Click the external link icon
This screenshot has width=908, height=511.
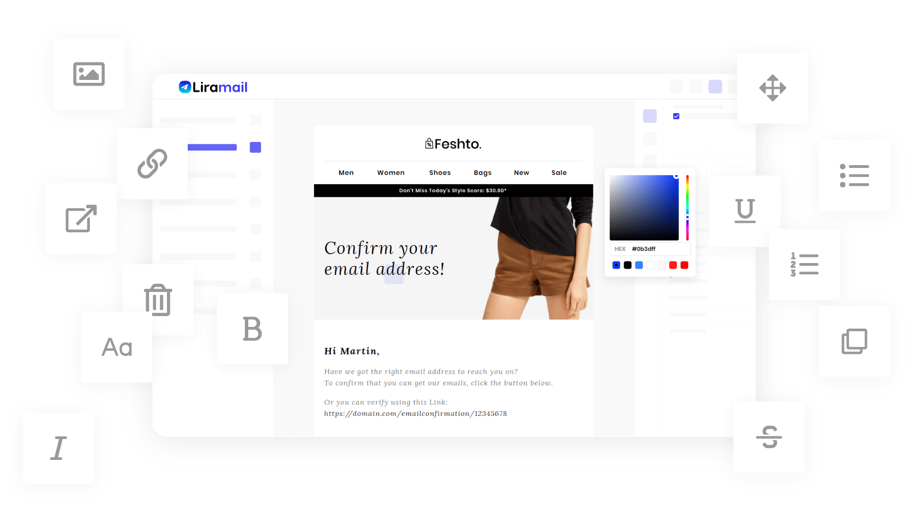[x=80, y=219]
